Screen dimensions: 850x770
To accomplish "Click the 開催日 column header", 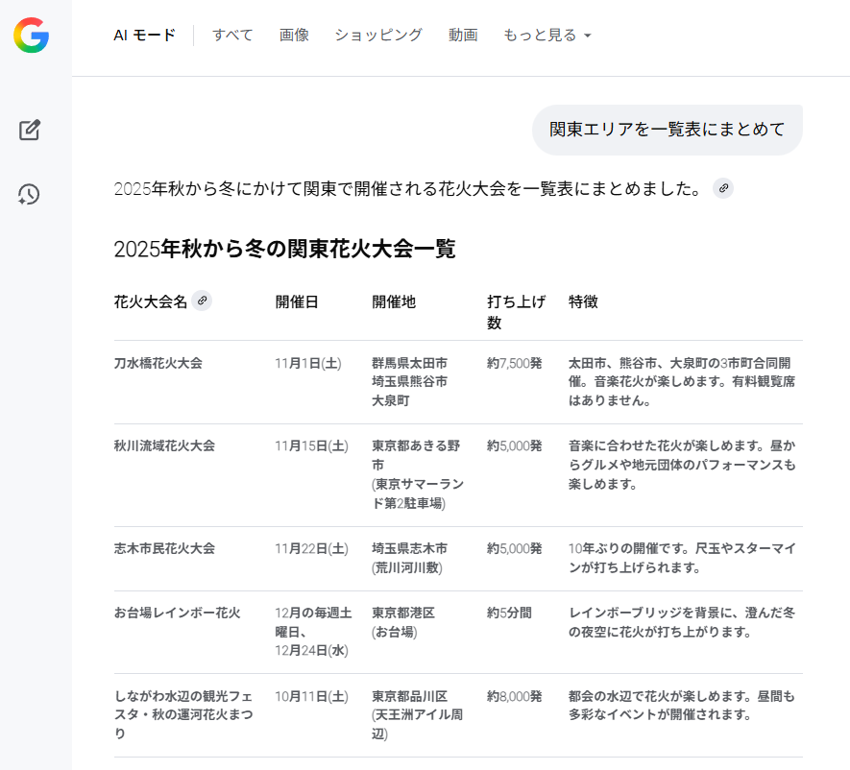I will pyautogui.click(x=297, y=301).
